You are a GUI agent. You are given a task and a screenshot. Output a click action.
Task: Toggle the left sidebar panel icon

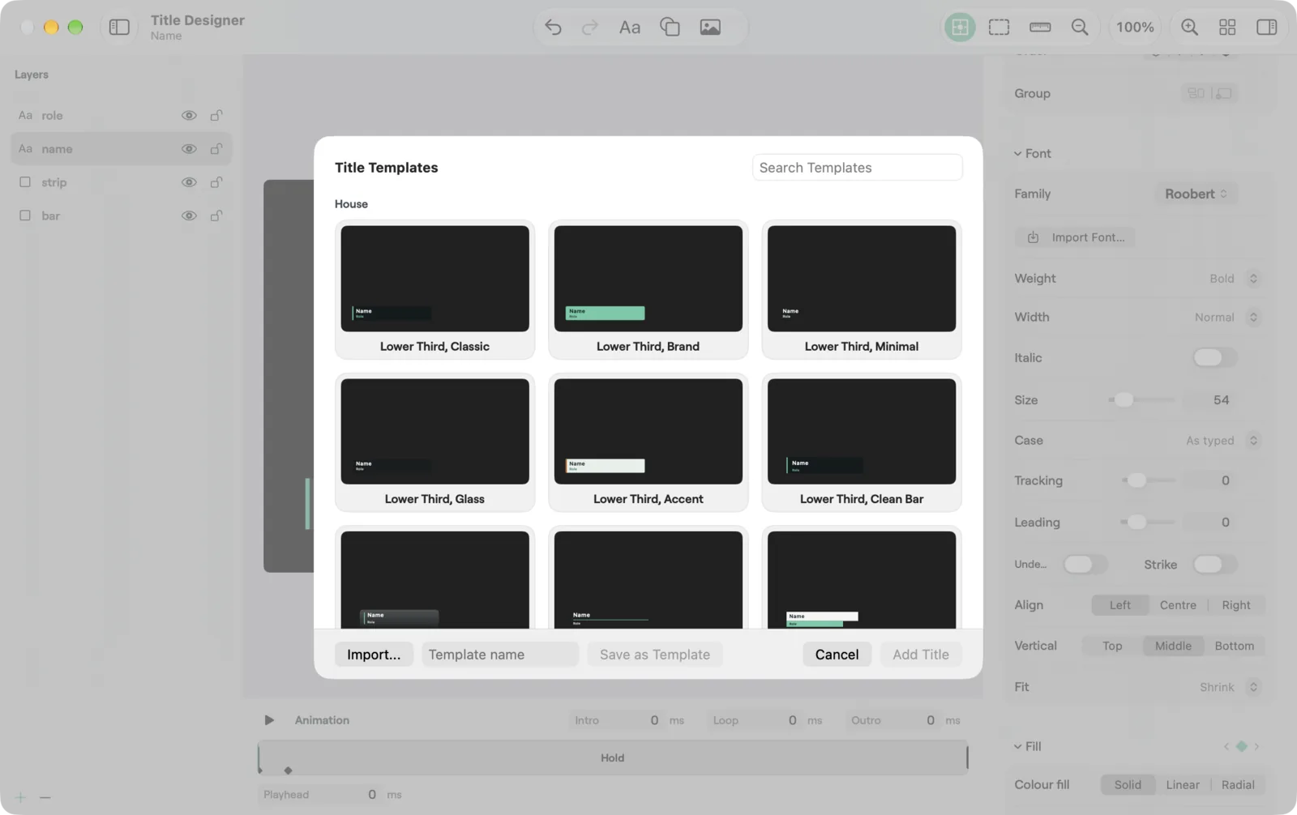point(119,27)
